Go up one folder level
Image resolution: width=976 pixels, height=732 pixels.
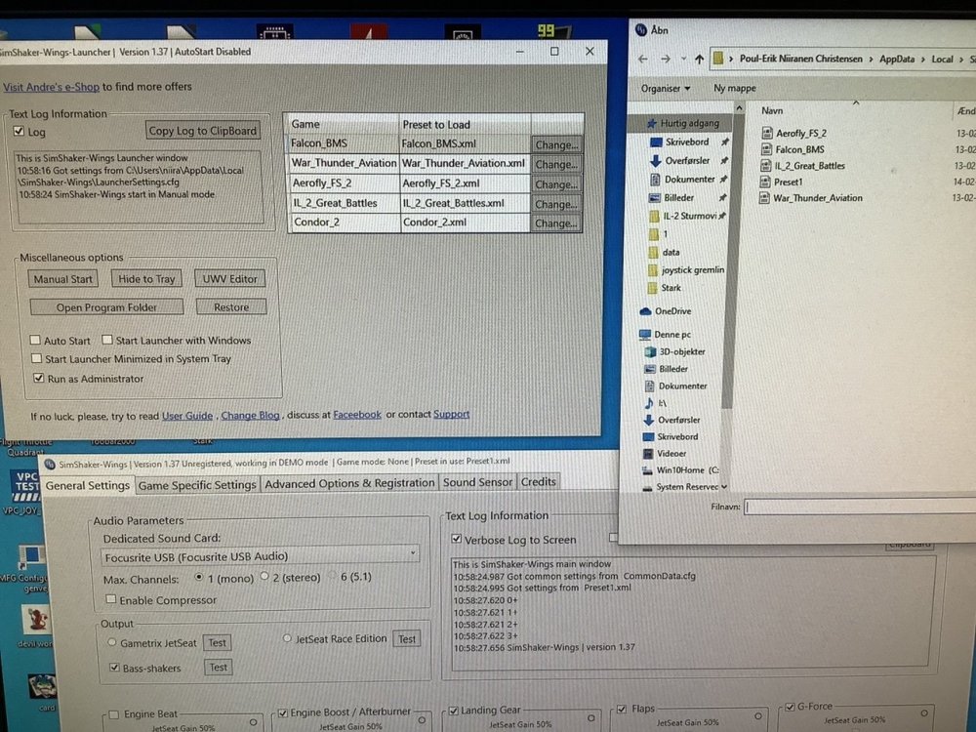tap(699, 60)
